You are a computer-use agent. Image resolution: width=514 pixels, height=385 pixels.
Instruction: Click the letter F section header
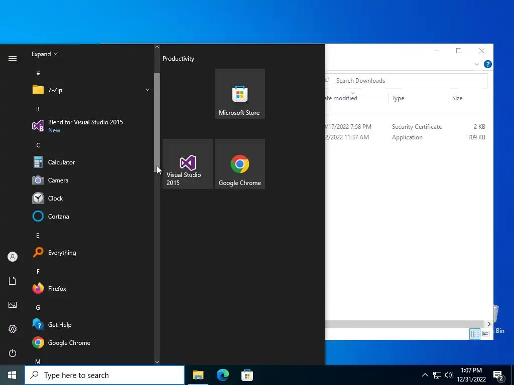click(38, 271)
